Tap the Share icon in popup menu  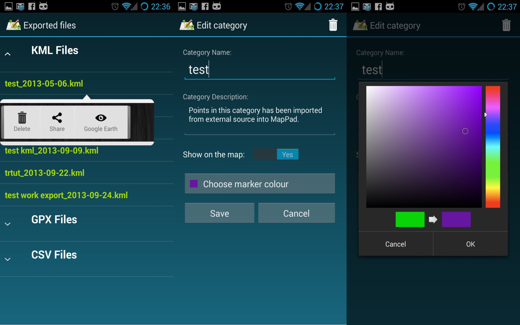tap(57, 118)
